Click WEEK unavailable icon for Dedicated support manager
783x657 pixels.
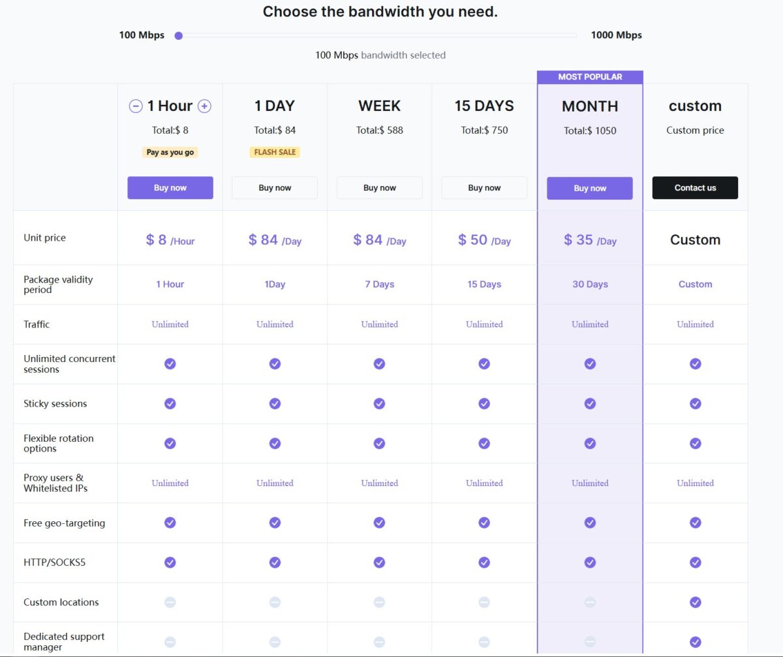tap(379, 642)
